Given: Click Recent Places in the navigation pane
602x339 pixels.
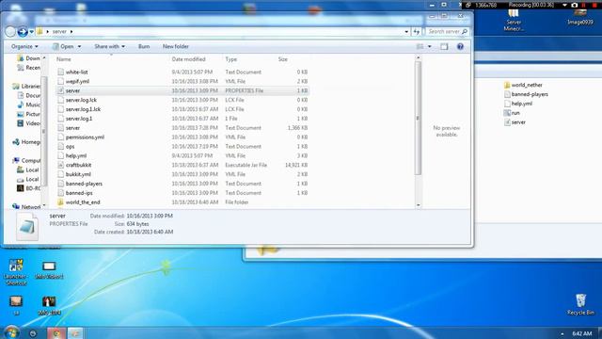Looking at the screenshot, I should pos(29,68).
